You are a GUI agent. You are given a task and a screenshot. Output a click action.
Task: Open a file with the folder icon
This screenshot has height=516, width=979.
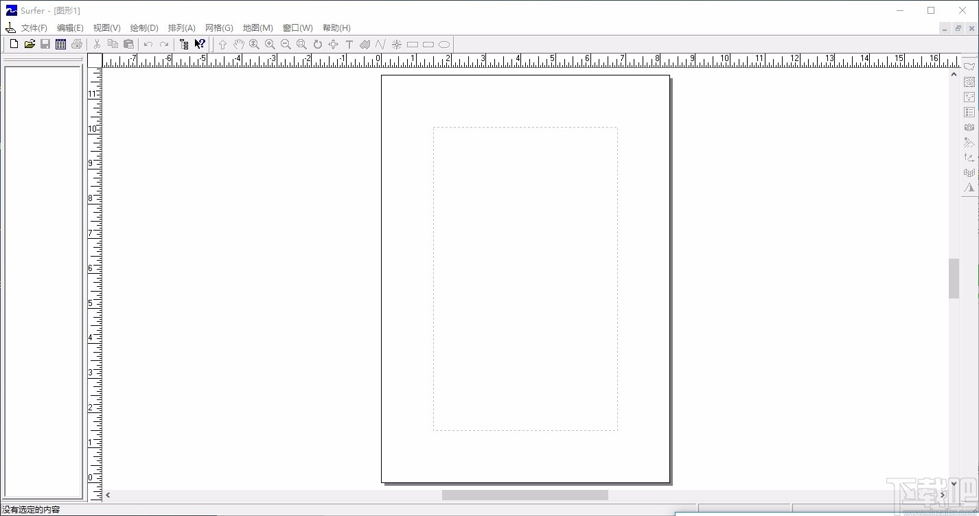(x=30, y=44)
